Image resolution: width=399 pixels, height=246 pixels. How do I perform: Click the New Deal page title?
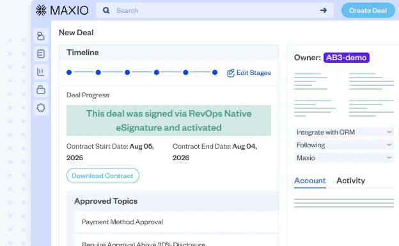pyautogui.click(x=76, y=33)
